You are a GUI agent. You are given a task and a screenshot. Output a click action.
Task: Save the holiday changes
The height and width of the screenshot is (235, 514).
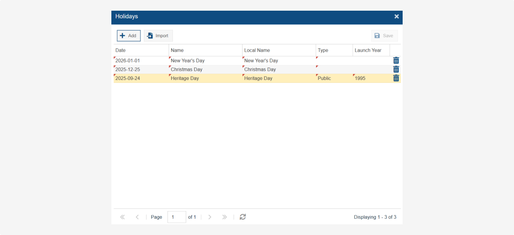tap(384, 36)
